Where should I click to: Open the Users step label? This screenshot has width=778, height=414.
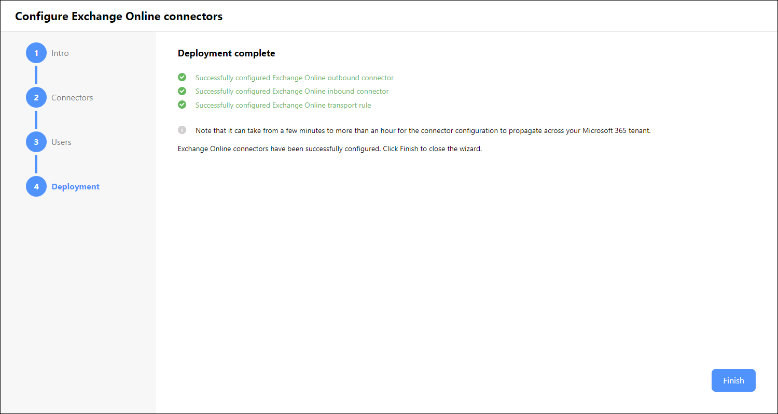pos(61,142)
